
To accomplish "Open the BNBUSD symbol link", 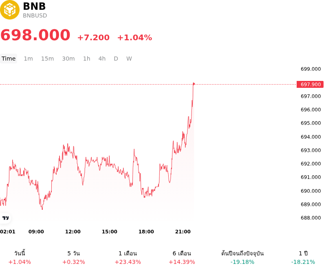I will point(35,15).
